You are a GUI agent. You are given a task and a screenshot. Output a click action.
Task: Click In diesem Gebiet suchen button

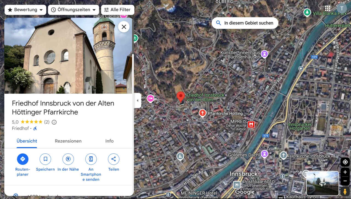click(245, 23)
